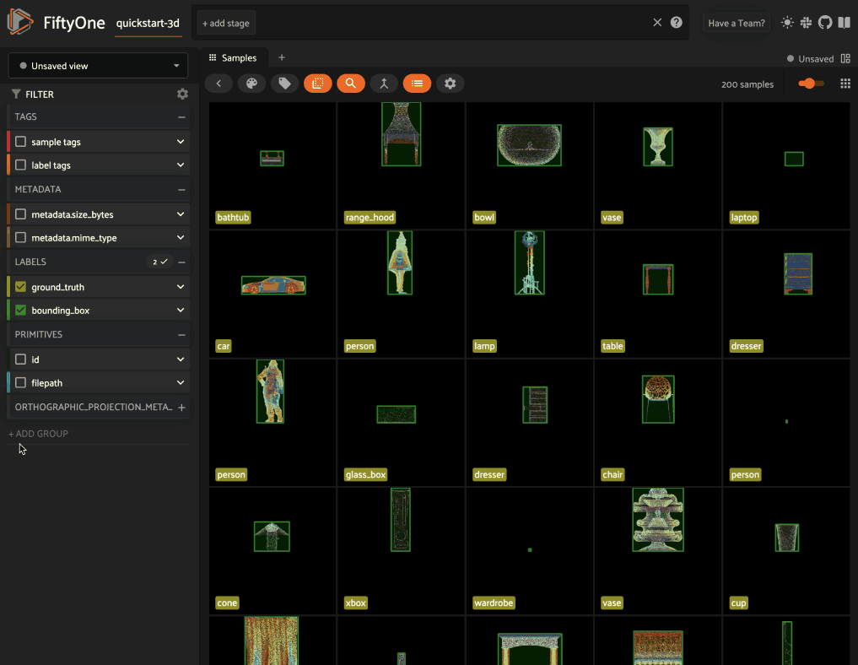Screen dimensions: 858x665
Task: Expand the bounding_box filter chevron
Action: pyautogui.click(x=181, y=311)
